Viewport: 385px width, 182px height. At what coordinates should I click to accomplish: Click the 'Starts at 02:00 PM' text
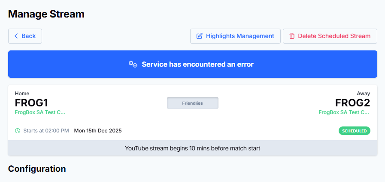(x=46, y=131)
